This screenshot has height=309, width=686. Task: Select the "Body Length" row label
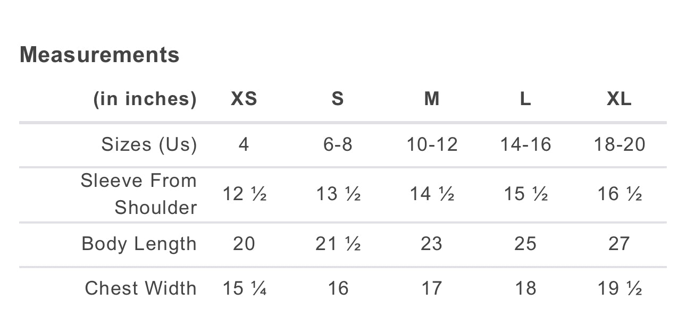coord(139,244)
